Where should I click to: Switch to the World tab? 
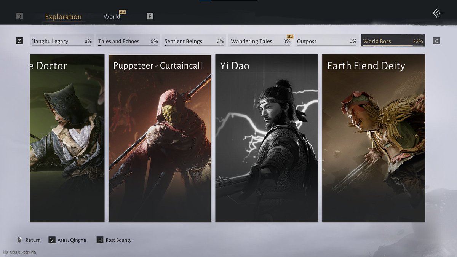pos(112,17)
